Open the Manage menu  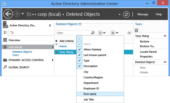point(143,14)
